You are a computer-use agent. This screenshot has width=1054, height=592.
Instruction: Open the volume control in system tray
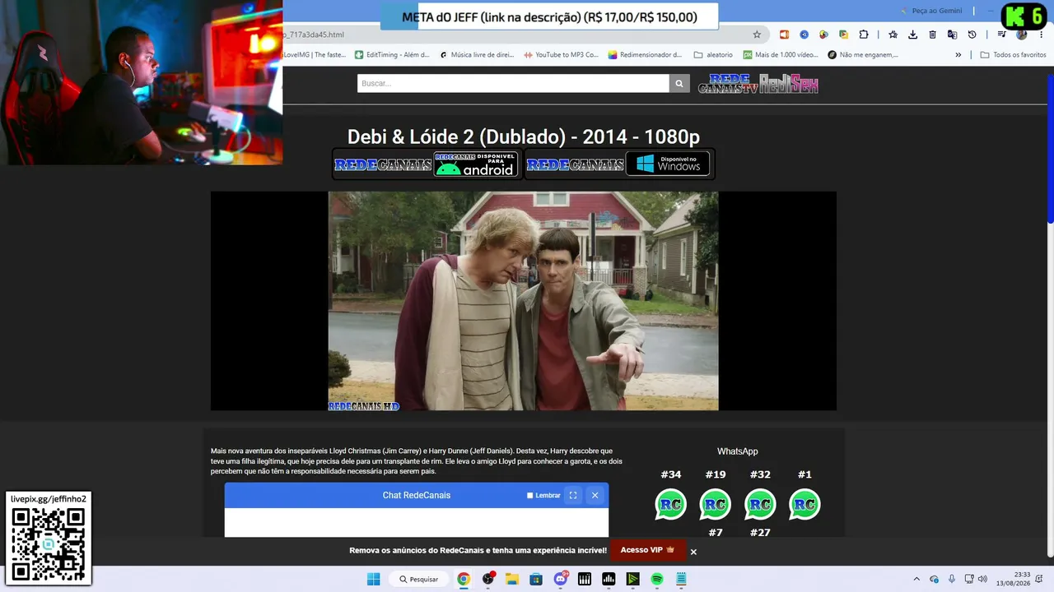(982, 579)
